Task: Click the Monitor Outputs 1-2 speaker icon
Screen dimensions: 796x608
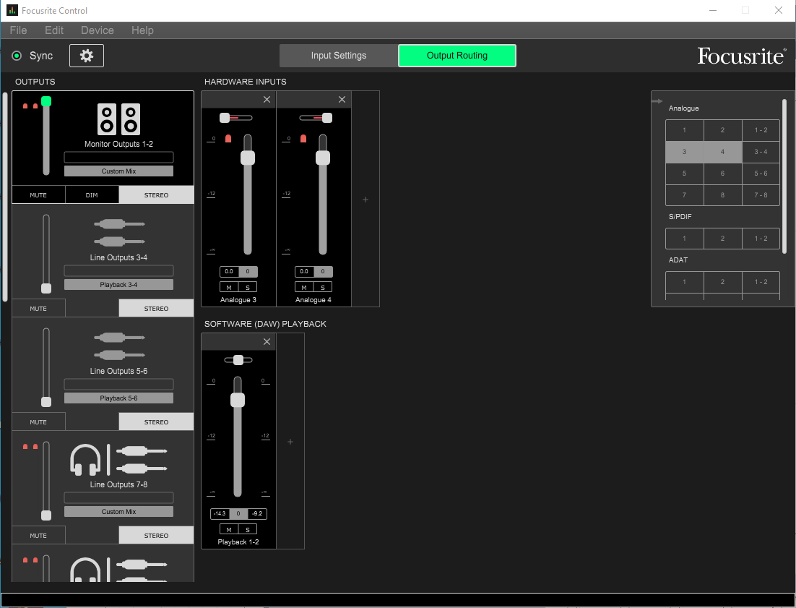Action: tap(118, 118)
